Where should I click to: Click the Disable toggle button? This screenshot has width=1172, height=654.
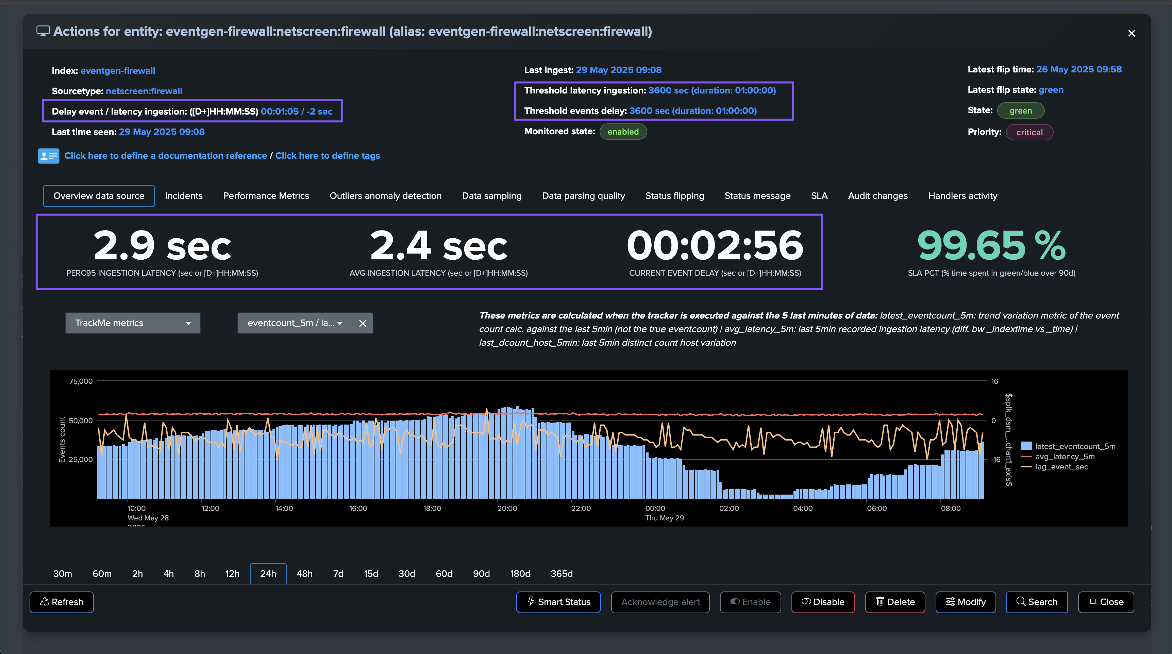823,602
